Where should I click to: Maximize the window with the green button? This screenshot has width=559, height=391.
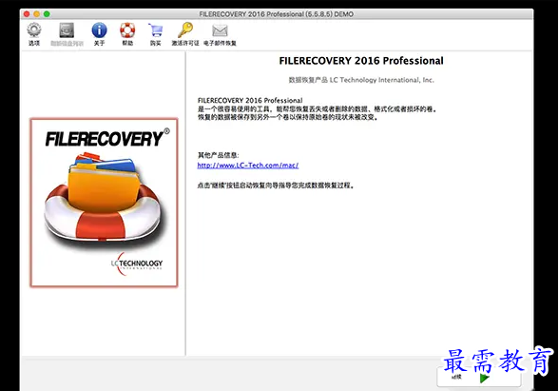coord(47,14)
